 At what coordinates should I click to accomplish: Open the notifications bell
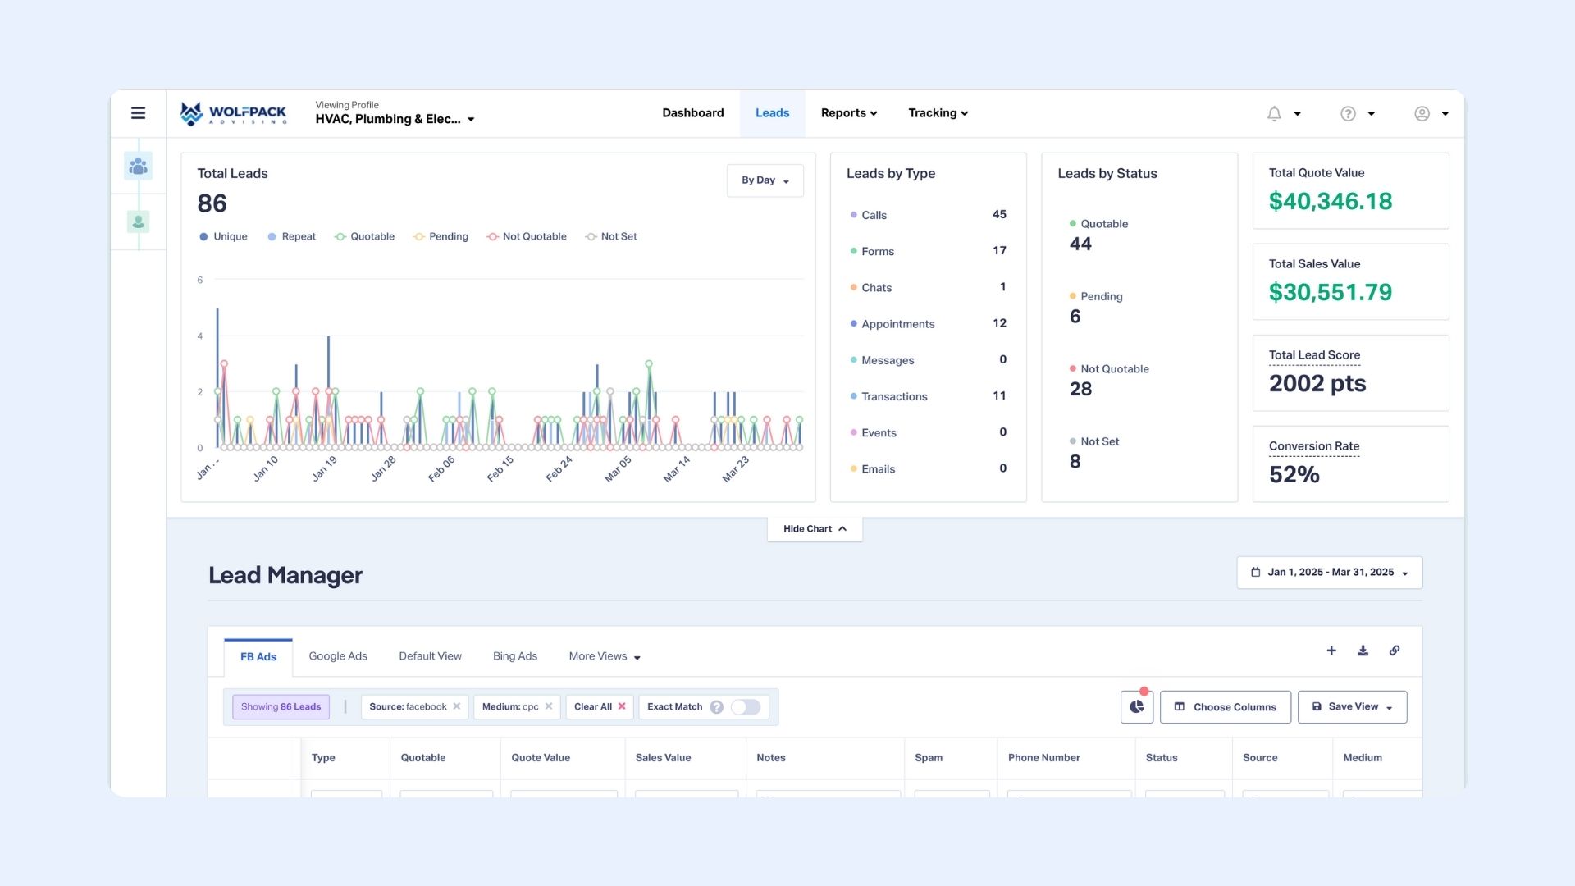1274,113
